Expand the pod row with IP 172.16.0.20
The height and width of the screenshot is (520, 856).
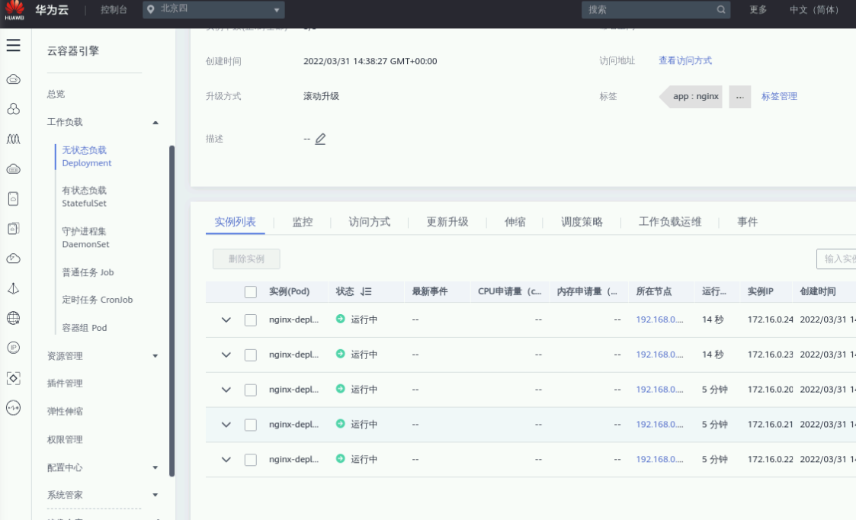(226, 390)
